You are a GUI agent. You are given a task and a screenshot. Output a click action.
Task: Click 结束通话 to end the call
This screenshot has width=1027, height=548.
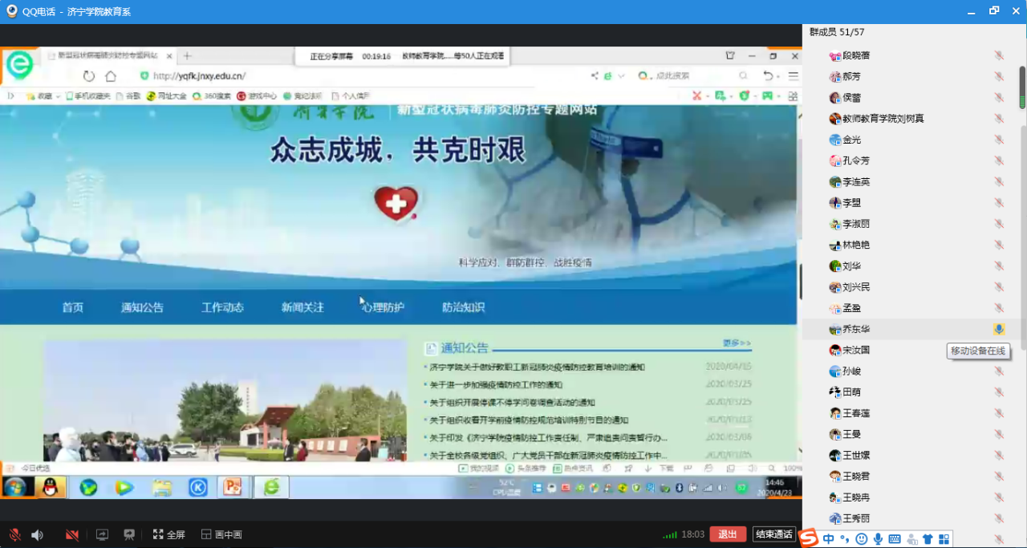(x=774, y=534)
